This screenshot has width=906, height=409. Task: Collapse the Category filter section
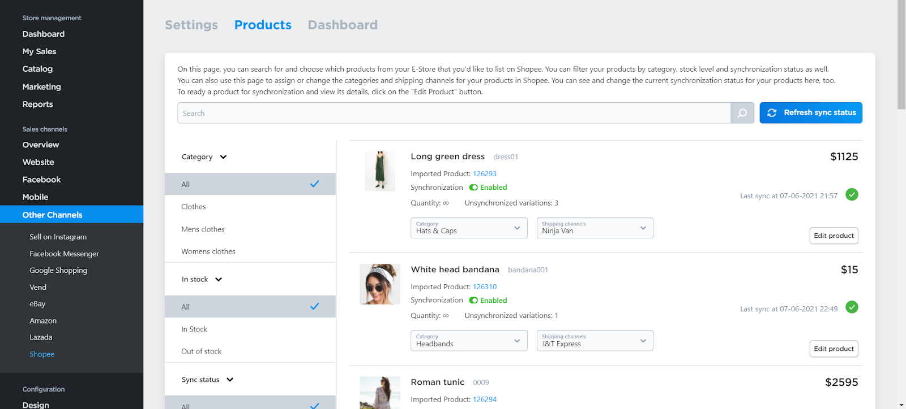pos(204,157)
